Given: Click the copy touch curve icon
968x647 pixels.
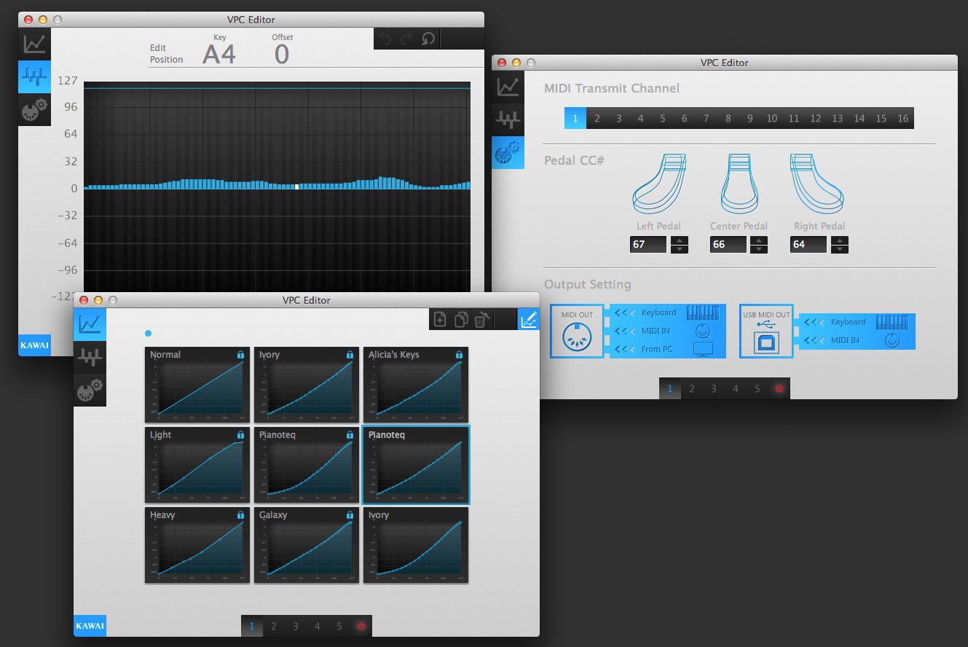Looking at the screenshot, I should point(461,319).
